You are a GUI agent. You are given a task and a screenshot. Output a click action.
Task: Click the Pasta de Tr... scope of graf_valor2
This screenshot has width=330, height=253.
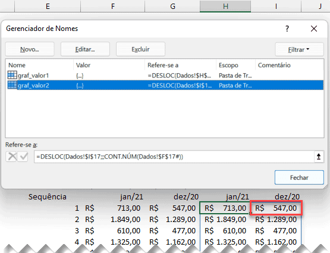[235, 85]
